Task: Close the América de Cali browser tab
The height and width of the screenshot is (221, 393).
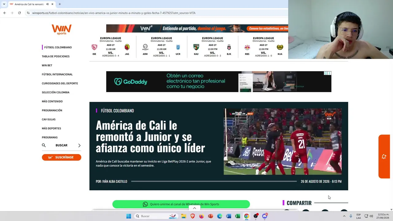Action: (x=53, y=4)
